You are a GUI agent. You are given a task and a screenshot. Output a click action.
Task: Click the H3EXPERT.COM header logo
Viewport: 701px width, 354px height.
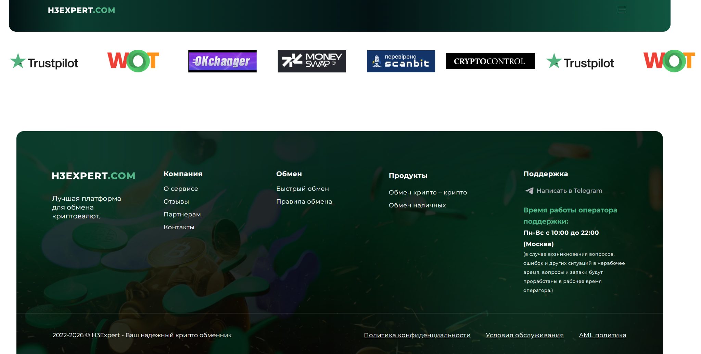pyautogui.click(x=81, y=10)
